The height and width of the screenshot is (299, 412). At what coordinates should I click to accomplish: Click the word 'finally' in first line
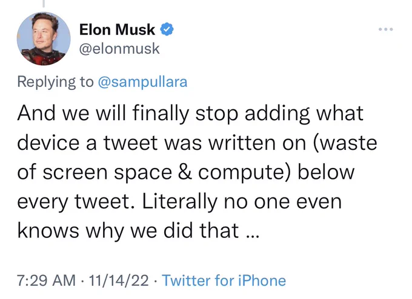tap(161, 113)
